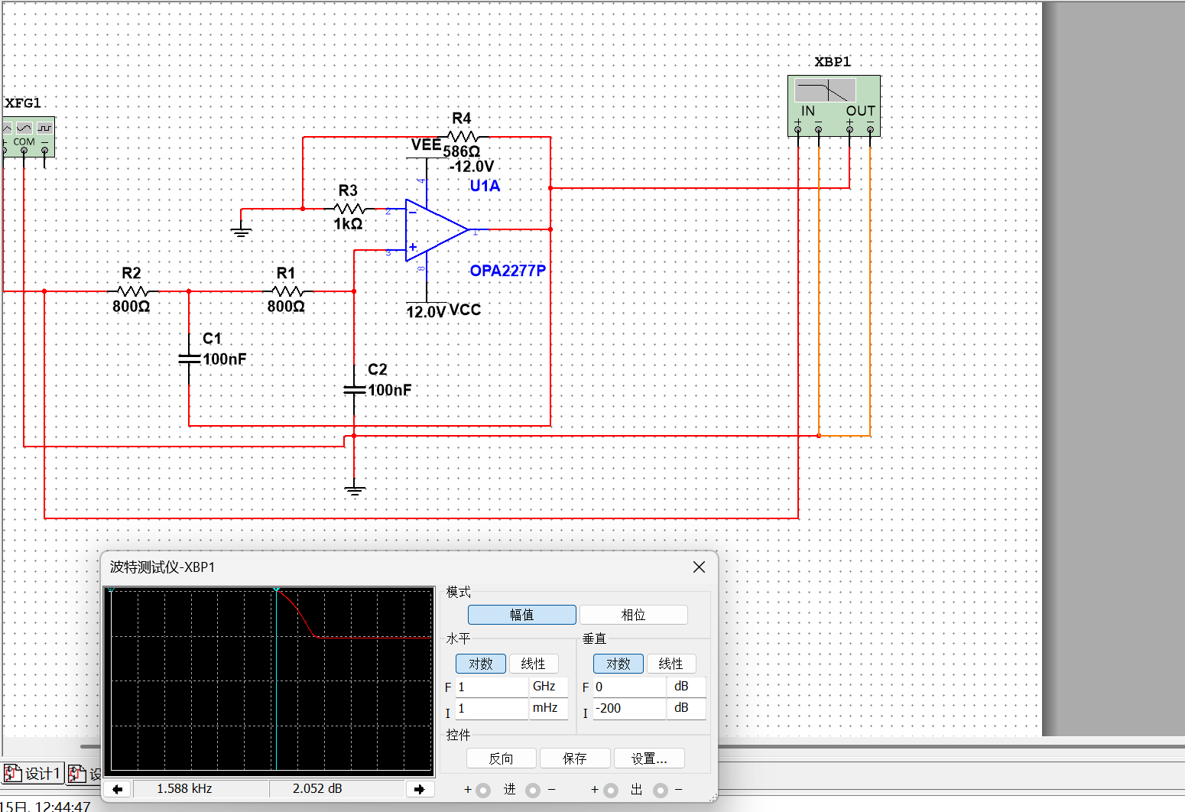Click the 设计1 tab icon
1185x812 pixels.
(x=13, y=773)
